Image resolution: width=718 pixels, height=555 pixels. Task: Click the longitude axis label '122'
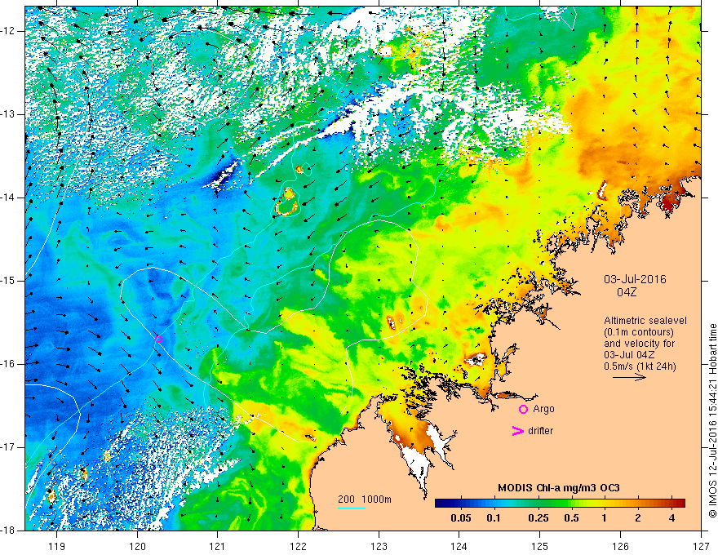click(x=298, y=546)
